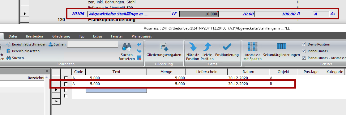Viewport: 346px width, 115px height.
Task: Tick the checkbox in the Objekt B row
Action: 66,84
